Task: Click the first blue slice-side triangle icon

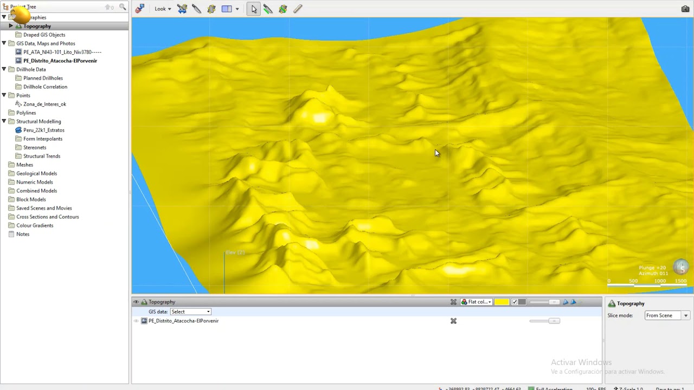Action: pos(566,302)
